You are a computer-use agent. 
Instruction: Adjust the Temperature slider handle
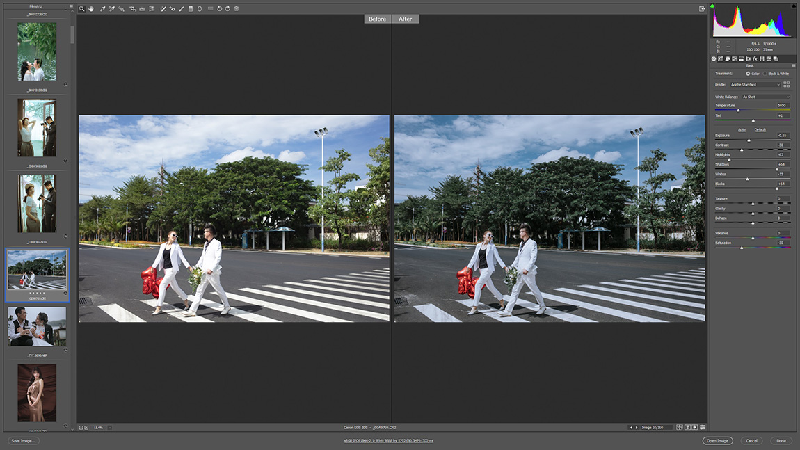click(x=738, y=110)
